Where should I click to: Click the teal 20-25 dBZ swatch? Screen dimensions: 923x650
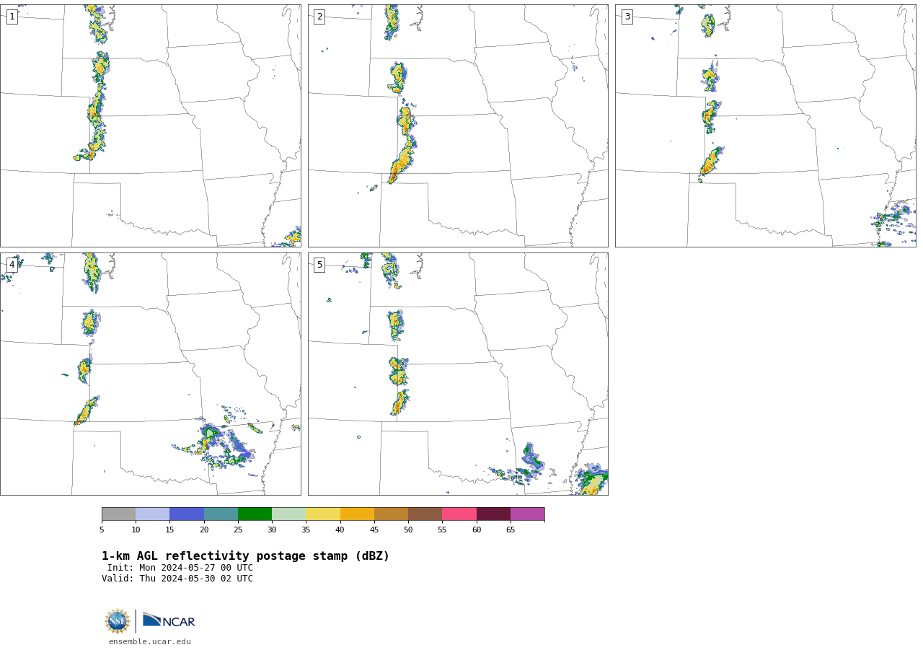221,514
